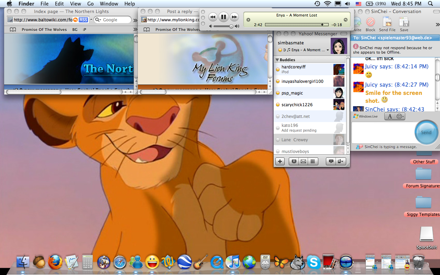Viewport: 440px width, 275px height.
Task: Open the Promise Of The Wolves bookmark
Action: pos(44,30)
